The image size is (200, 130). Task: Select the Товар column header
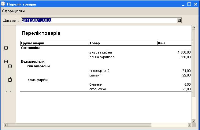pyautogui.click(x=123, y=43)
